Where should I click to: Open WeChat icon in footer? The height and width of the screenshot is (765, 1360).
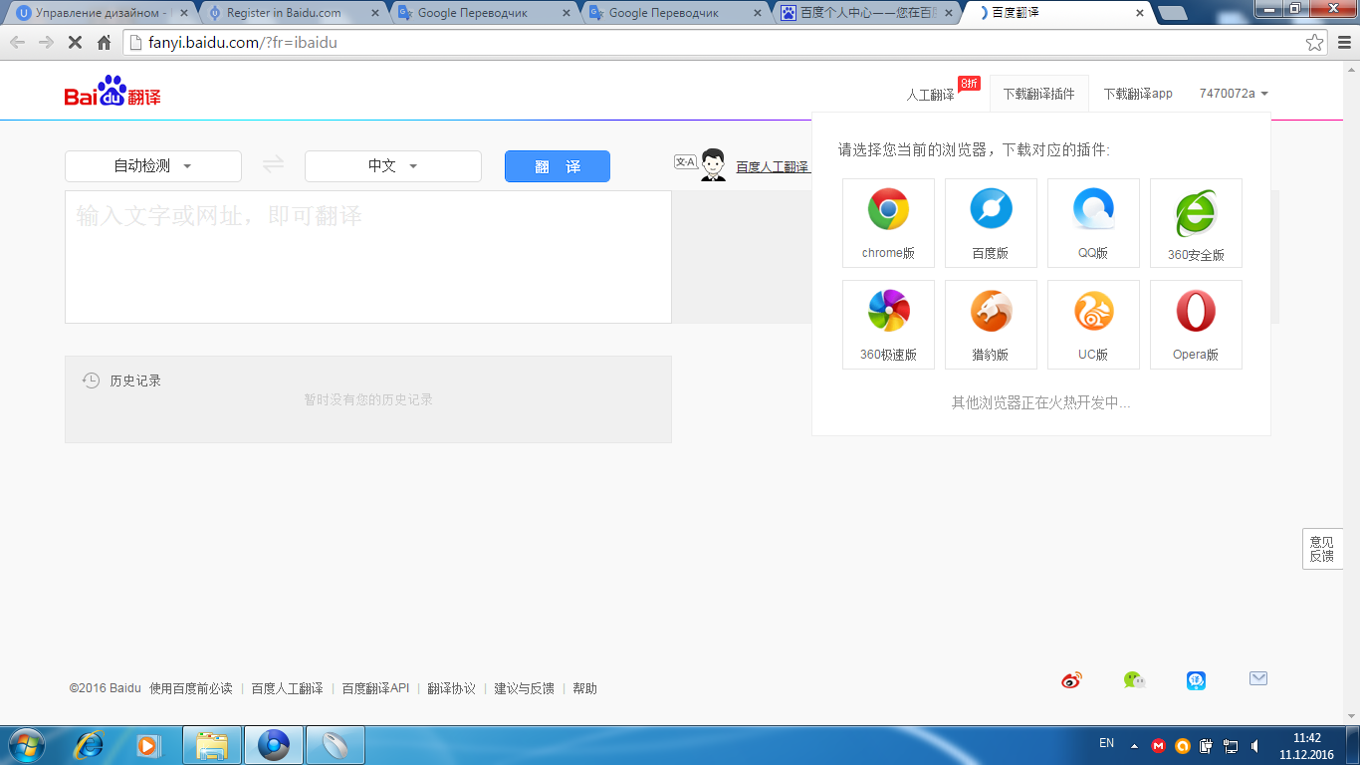coord(1134,680)
